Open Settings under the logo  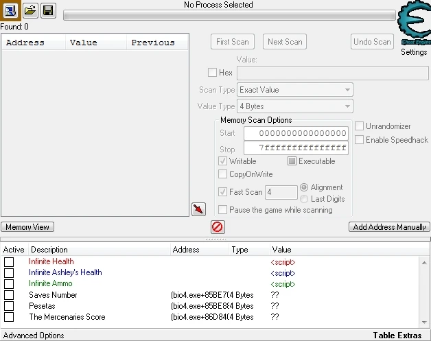[414, 52]
